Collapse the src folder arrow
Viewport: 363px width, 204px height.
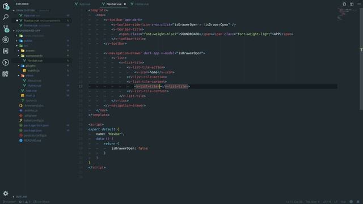[16, 45]
